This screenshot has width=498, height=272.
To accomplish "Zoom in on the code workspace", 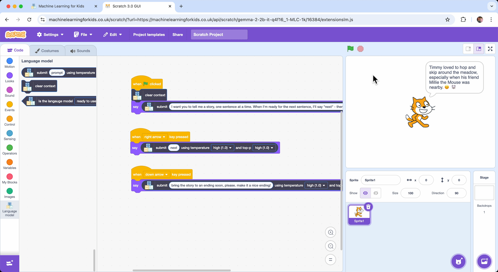I will pyautogui.click(x=330, y=232).
